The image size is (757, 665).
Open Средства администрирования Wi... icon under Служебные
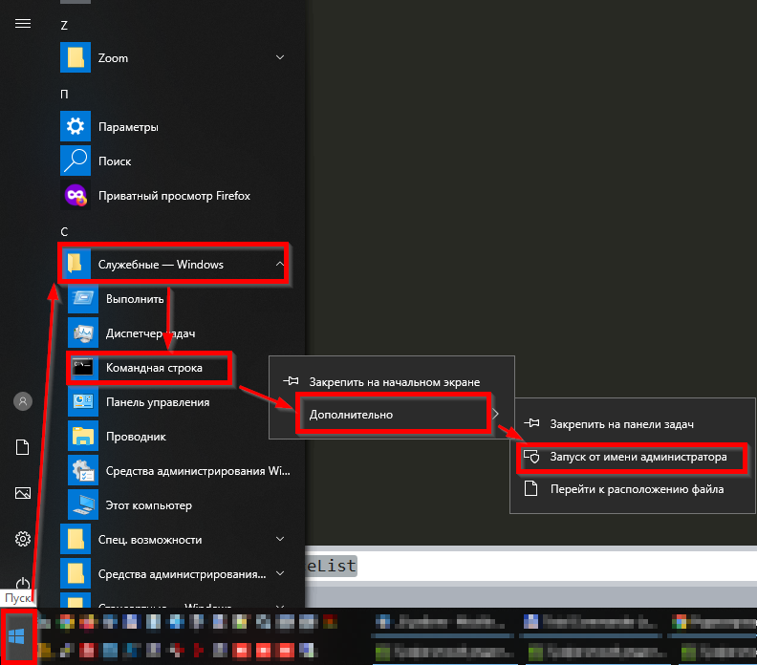[x=83, y=471]
